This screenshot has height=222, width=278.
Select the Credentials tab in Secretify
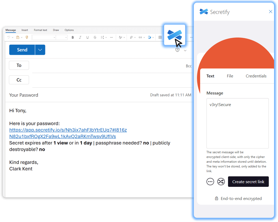(x=256, y=76)
